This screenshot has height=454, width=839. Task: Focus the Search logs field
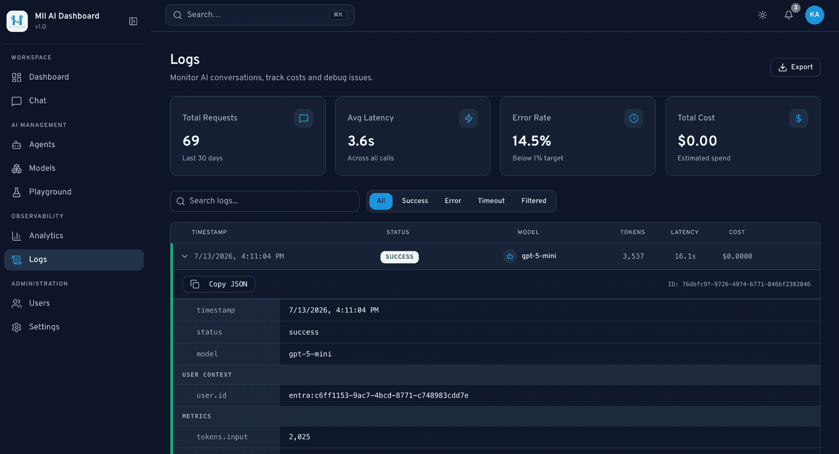(x=264, y=201)
